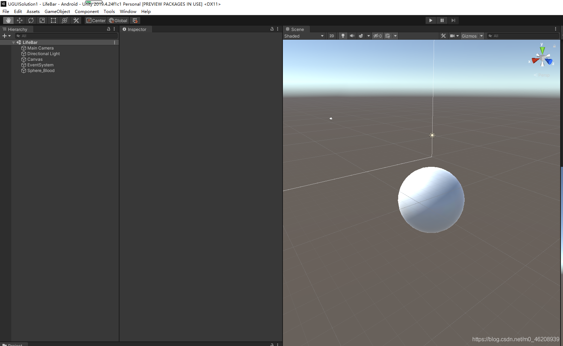Open scene camera settings dropdown
This screenshot has height=346, width=563.
point(454,36)
